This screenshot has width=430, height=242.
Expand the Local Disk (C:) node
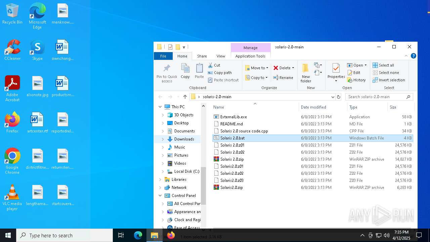pos(163,171)
